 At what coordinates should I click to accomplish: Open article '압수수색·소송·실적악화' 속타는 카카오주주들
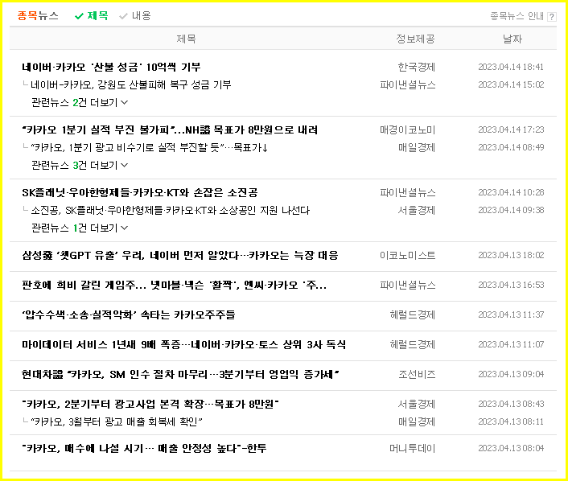tap(128, 314)
